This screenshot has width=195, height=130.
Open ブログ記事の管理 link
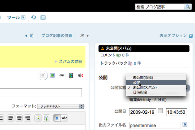pos(57,36)
